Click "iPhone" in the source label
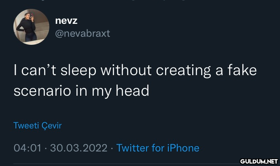Viewport: 280px width, 166px height. click(183, 148)
